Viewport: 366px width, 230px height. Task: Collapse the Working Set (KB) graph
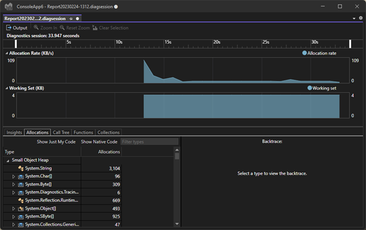[6, 88]
